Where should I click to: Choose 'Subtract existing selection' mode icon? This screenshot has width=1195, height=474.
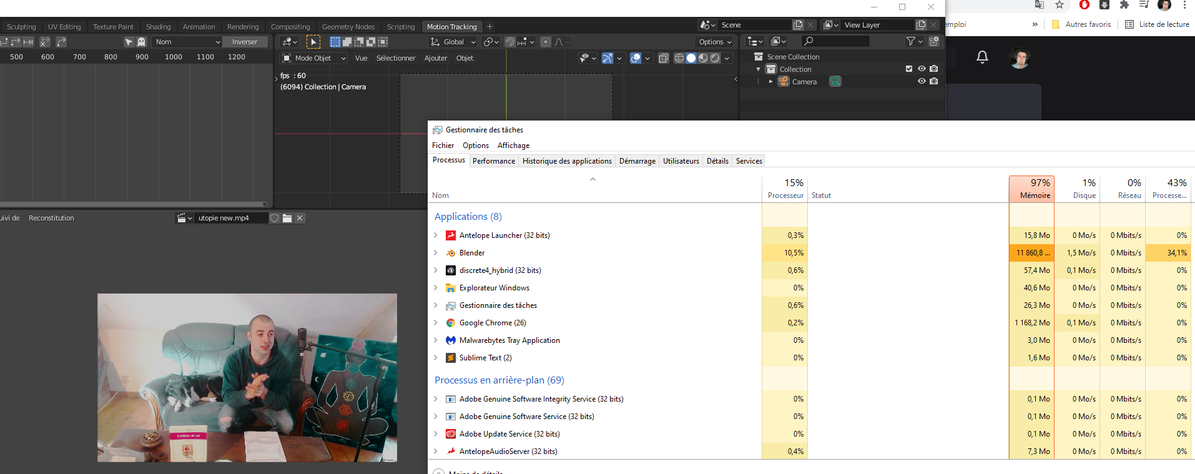[359, 42]
